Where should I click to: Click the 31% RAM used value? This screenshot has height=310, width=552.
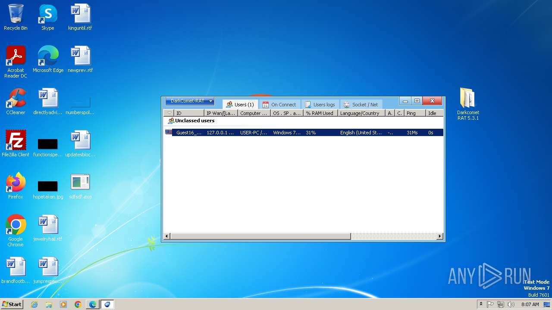click(x=310, y=133)
